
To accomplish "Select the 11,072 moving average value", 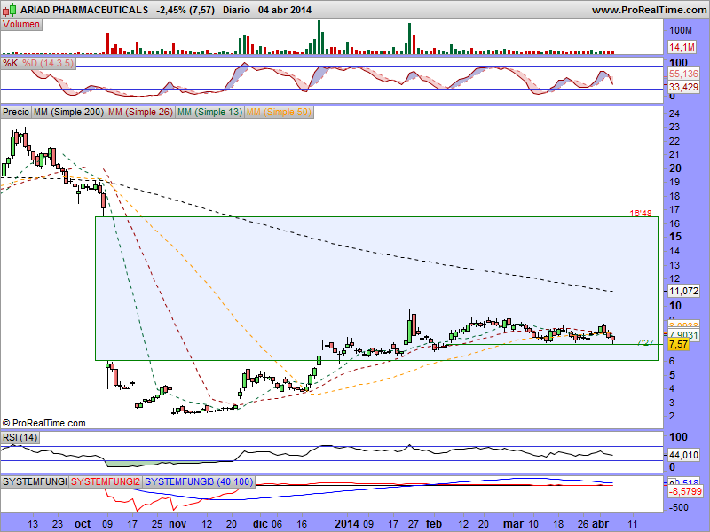I will click(x=683, y=291).
